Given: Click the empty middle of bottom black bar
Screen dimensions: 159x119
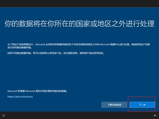Looking at the screenshot, I should 79,115.
